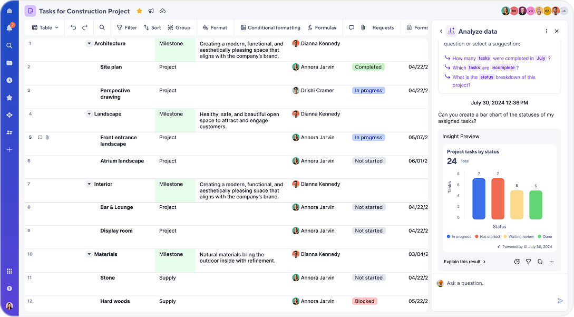Screen dimensions: 574x317
Task: Open the Sort menu
Action: [152, 27]
